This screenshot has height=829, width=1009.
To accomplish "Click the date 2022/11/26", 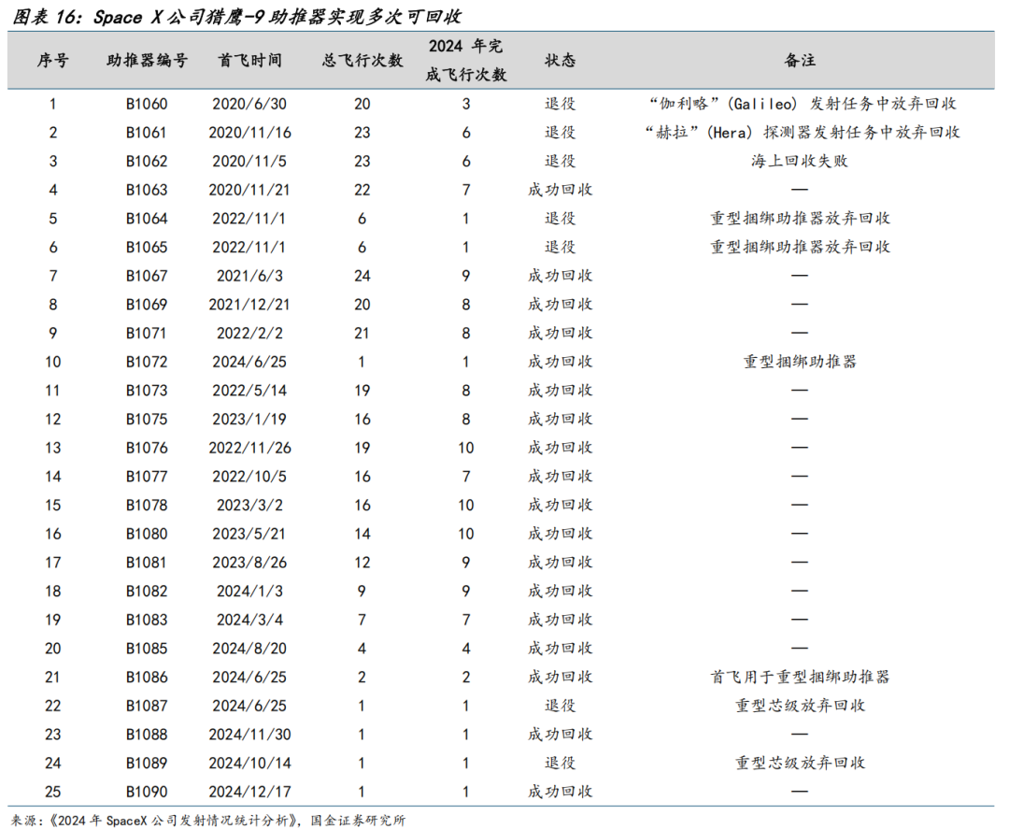I will click(249, 448).
